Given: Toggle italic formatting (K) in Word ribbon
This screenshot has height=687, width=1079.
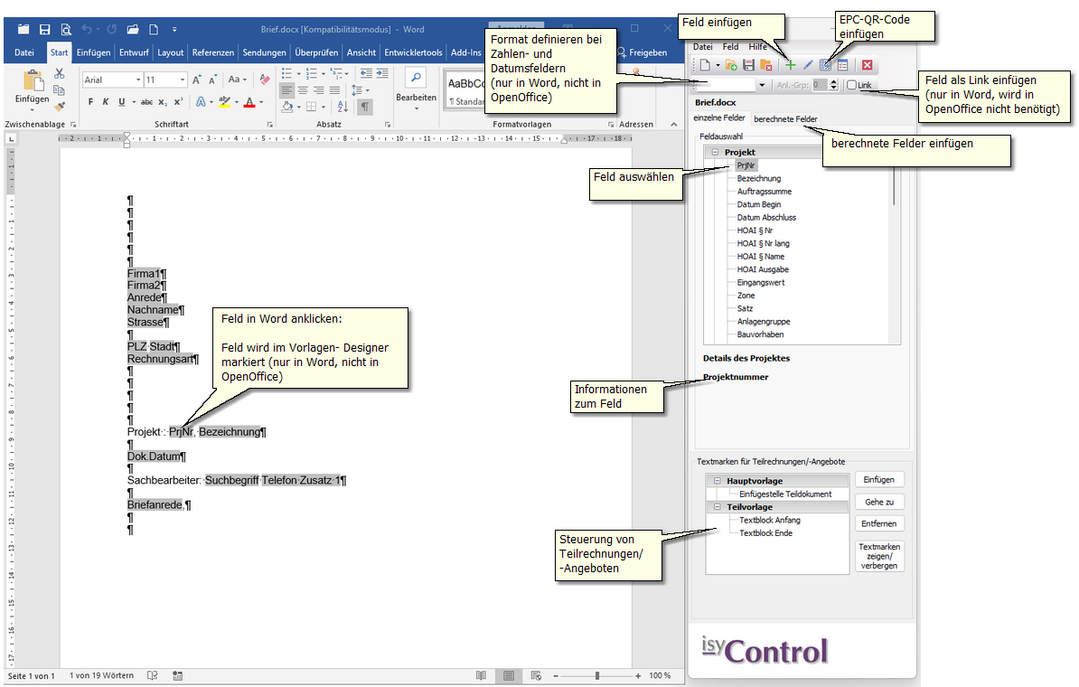Looking at the screenshot, I should tap(107, 102).
